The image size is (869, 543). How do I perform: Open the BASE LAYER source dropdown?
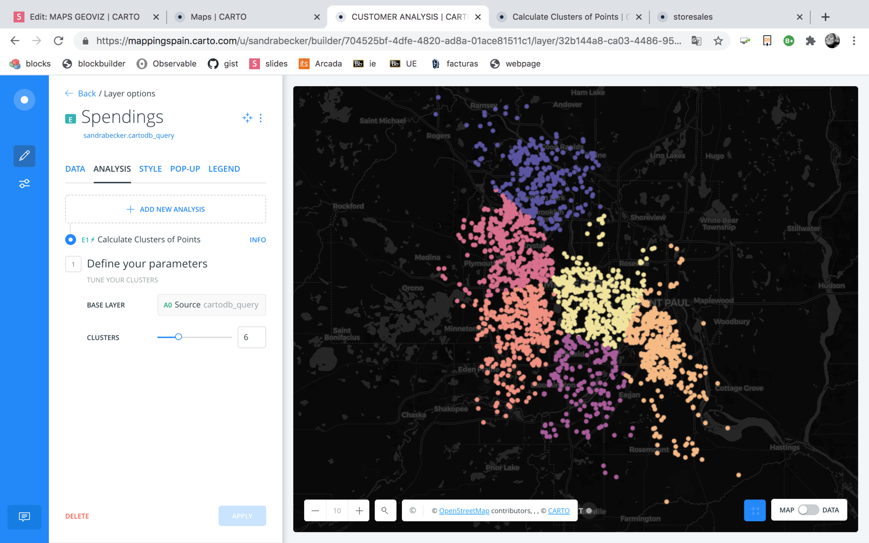click(211, 305)
